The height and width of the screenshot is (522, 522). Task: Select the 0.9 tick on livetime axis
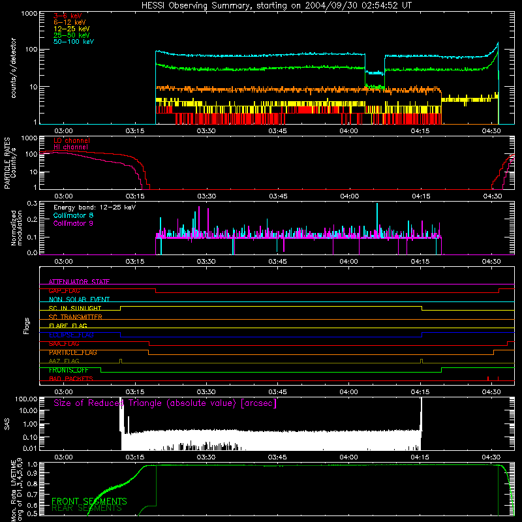[x=33, y=472]
